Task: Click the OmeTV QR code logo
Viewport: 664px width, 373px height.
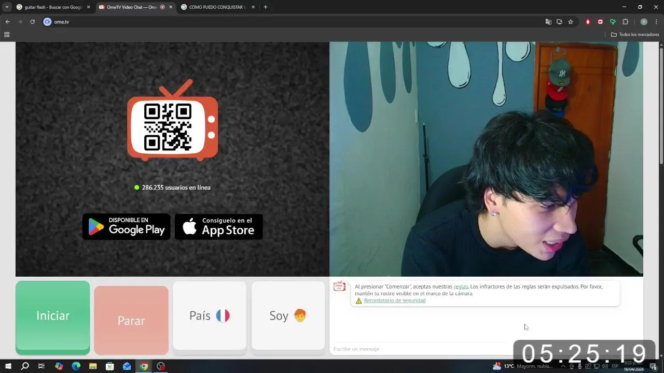Action: pyautogui.click(x=172, y=120)
